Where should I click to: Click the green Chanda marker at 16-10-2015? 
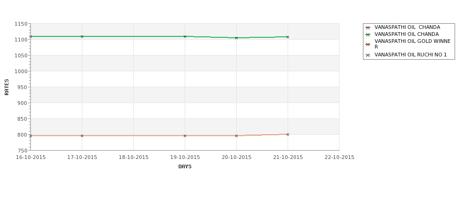[x=30, y=36]
